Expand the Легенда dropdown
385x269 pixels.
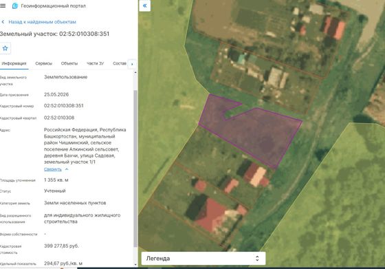pos(203,259)
